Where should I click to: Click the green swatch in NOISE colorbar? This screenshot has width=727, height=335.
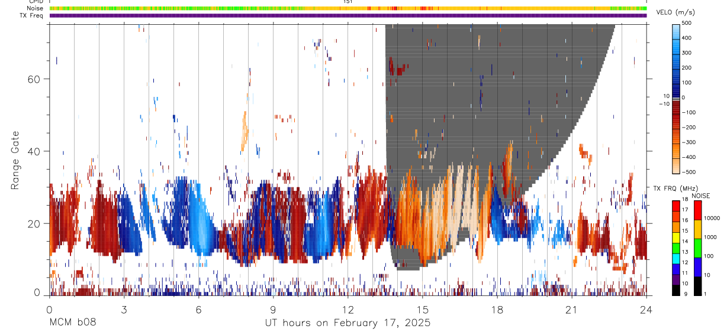[698, 248]
